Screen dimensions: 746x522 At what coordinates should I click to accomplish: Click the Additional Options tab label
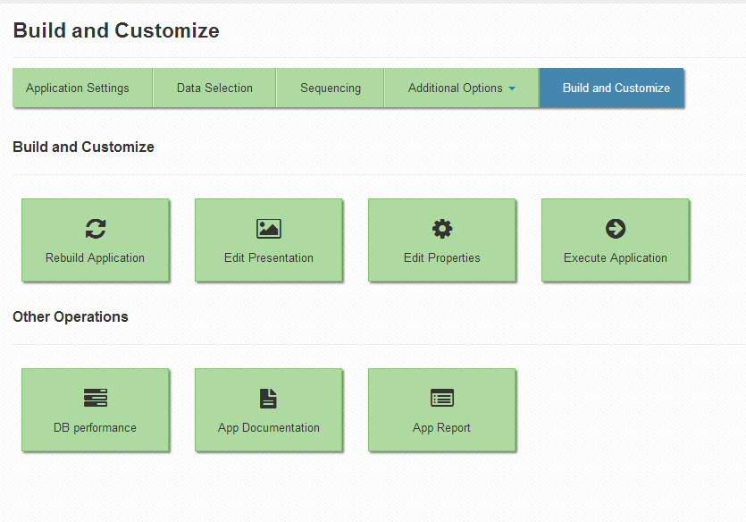[x=456, y=88]
